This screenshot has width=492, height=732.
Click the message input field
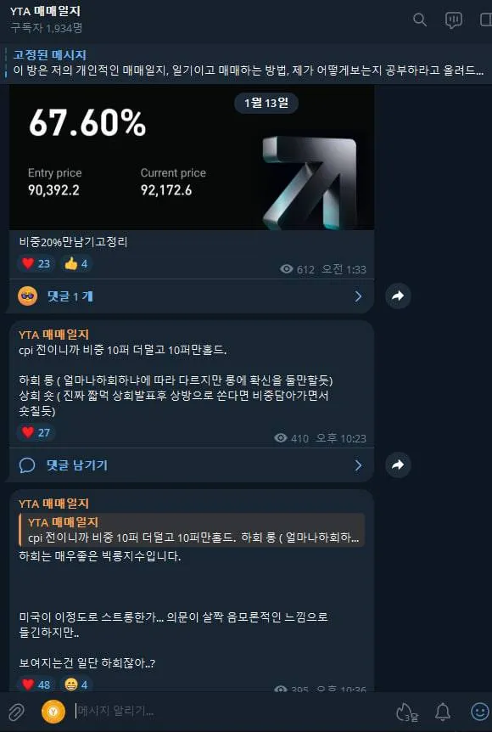[231, 712]
